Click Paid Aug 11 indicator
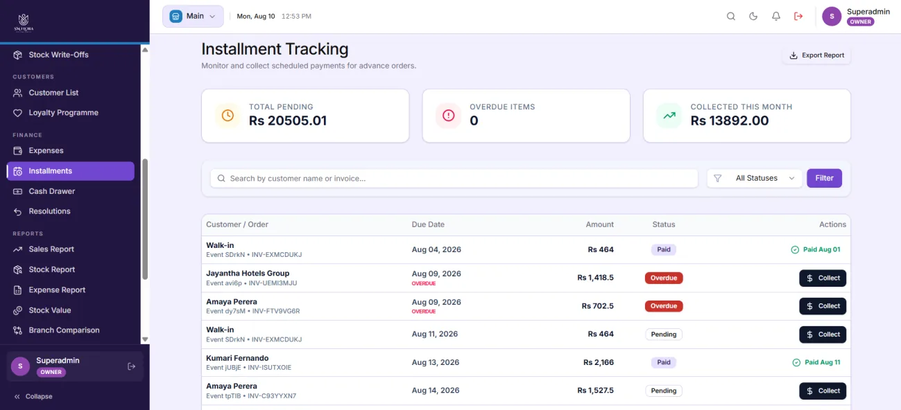Image resolution: width=901 pixels, height=410 pixels. click(x=816, y=363)
